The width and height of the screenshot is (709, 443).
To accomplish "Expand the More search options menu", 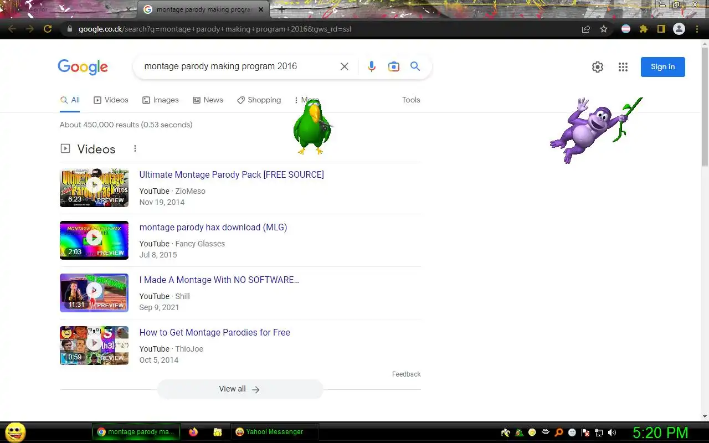I will coord(306,100).
